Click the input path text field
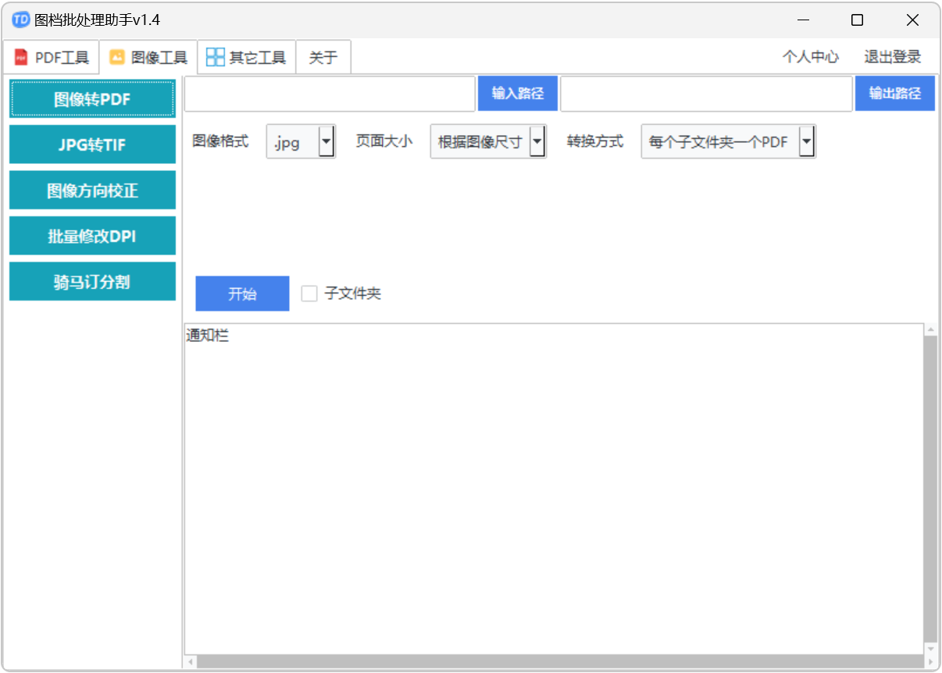This screenshot has height=673, width=942. point(330,94)
